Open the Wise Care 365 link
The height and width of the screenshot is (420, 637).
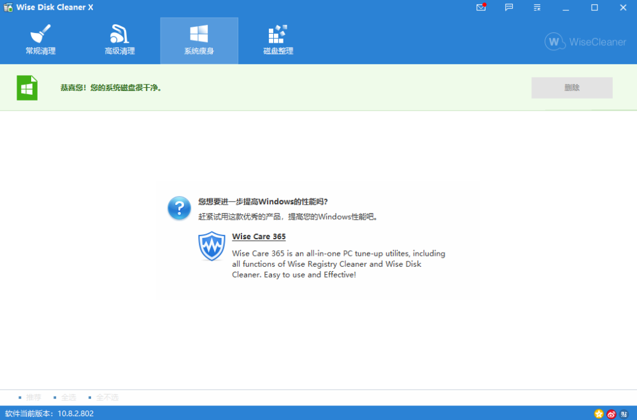[x=259, y=237]
